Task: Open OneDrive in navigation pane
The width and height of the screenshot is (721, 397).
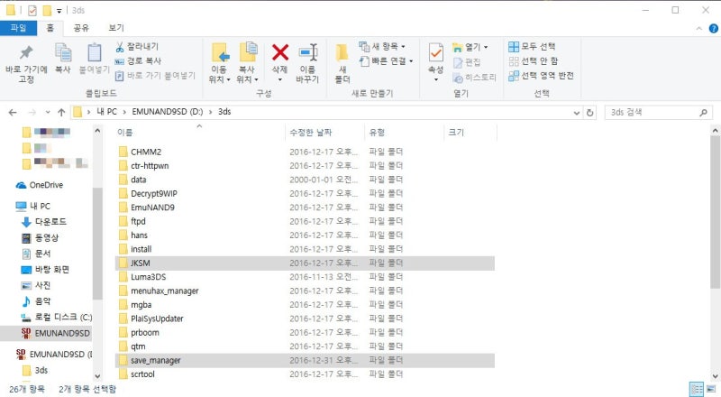Action: (x=40, y=185)
